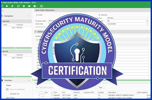Click the Line column header
This screenshot has width=152, height=100.
(x=48, y=92)
